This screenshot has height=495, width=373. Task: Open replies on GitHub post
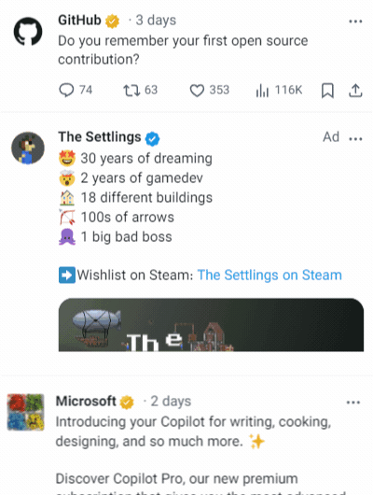[x=76, y=91]
